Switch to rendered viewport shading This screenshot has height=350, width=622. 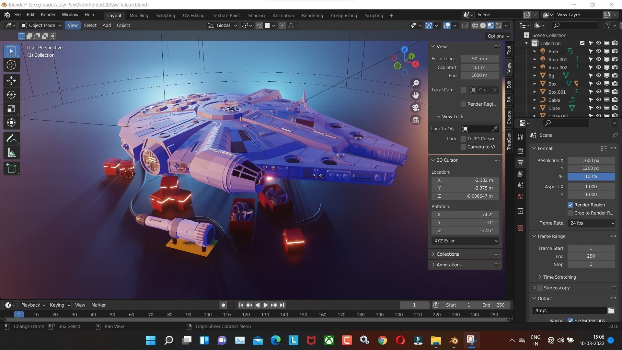tap(499, 26)
